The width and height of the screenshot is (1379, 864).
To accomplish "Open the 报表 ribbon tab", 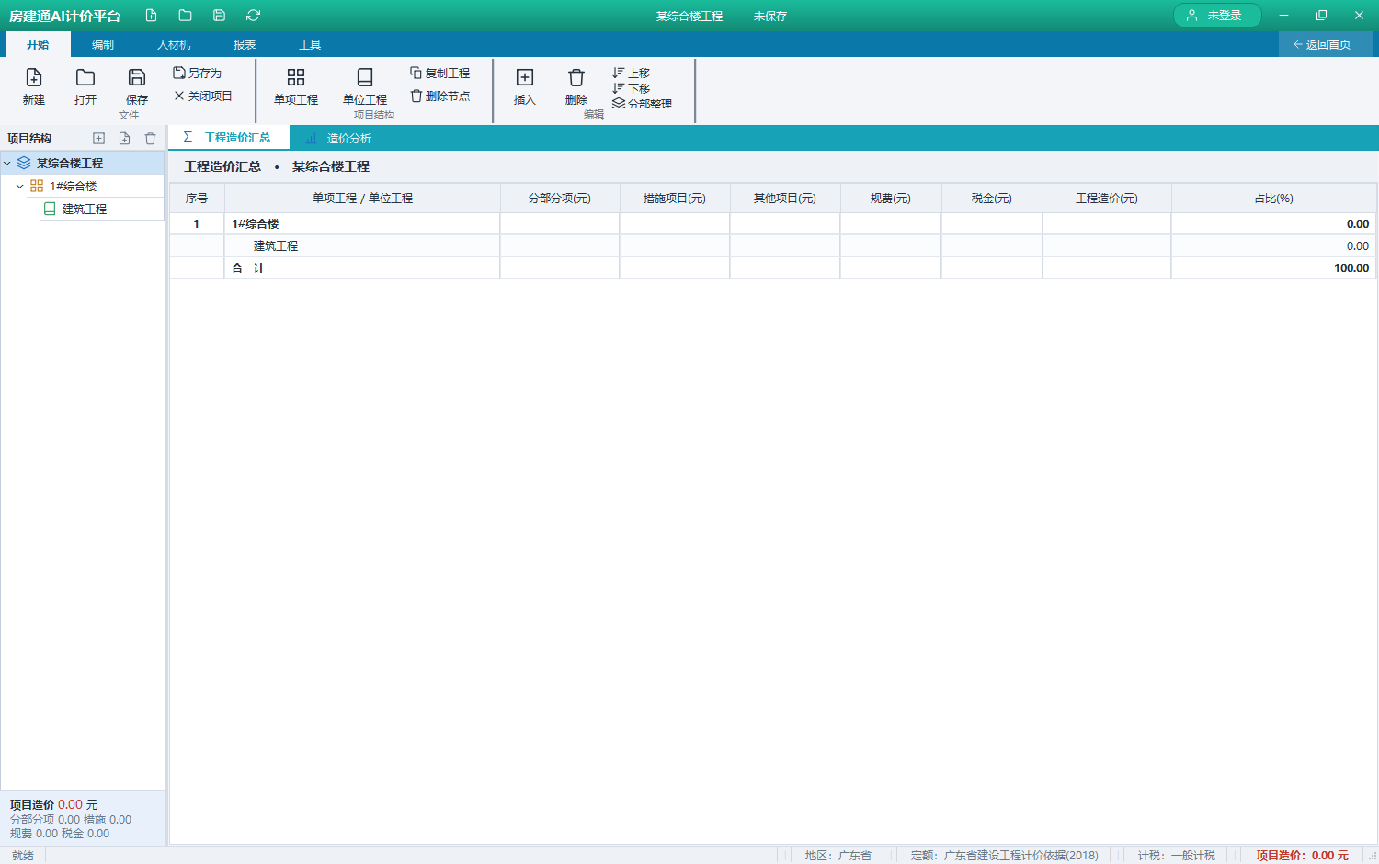I will pyautogui.click(x=245, y=44).
